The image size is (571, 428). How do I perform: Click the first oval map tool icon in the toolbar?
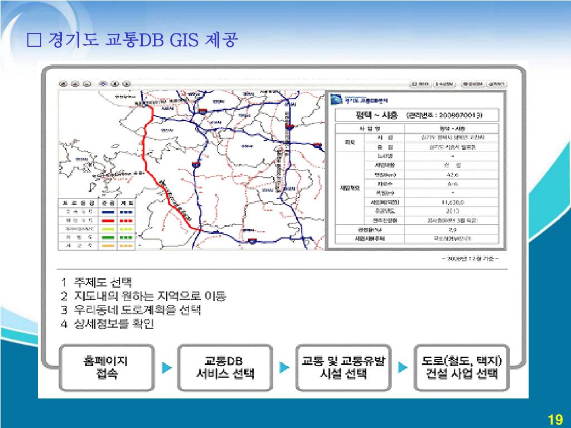(x=64, y=84)
